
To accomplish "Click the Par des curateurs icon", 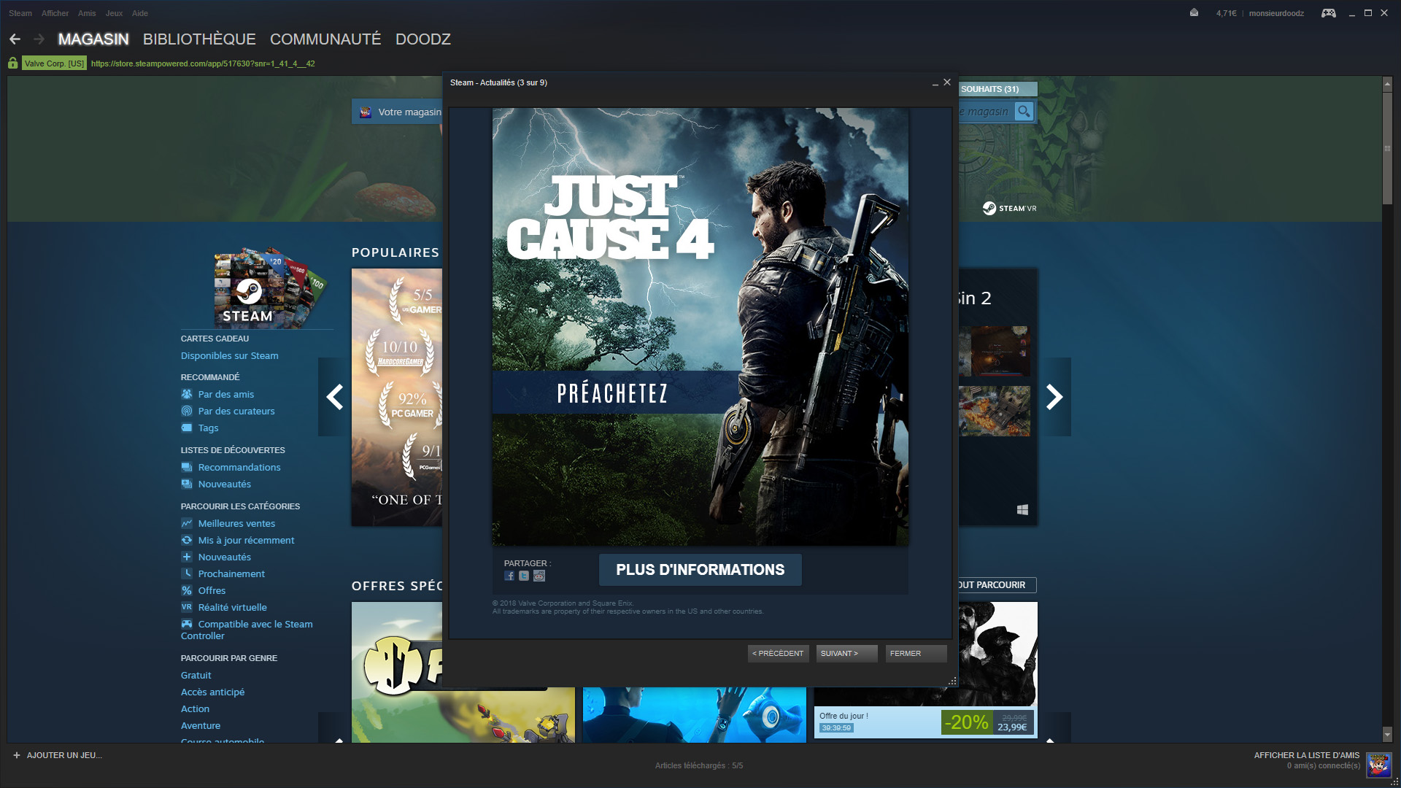I will coord(187,411).
